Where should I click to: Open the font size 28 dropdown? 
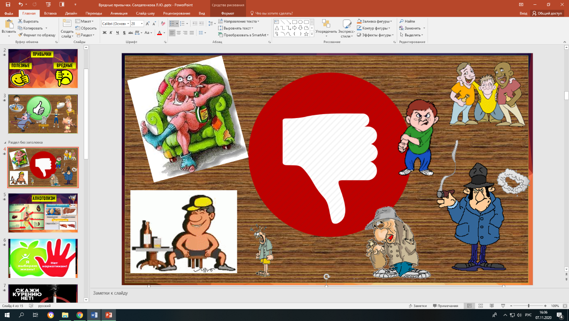pyautogui.click(x=142, y=24)
